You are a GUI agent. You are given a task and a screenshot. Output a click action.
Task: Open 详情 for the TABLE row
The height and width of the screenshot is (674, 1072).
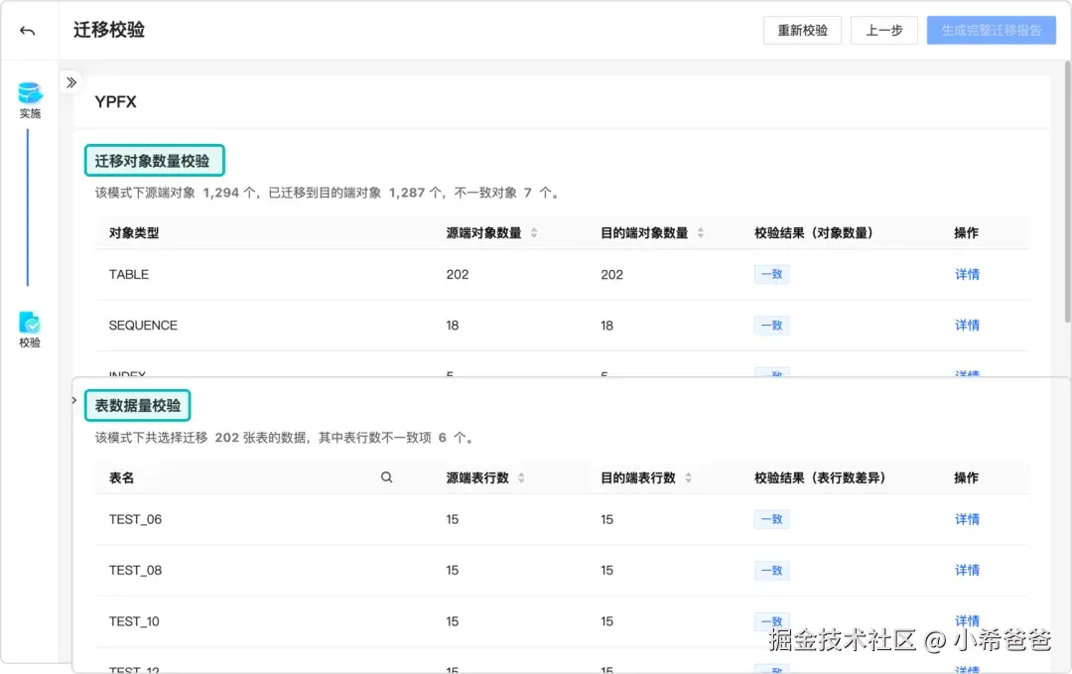966,274
